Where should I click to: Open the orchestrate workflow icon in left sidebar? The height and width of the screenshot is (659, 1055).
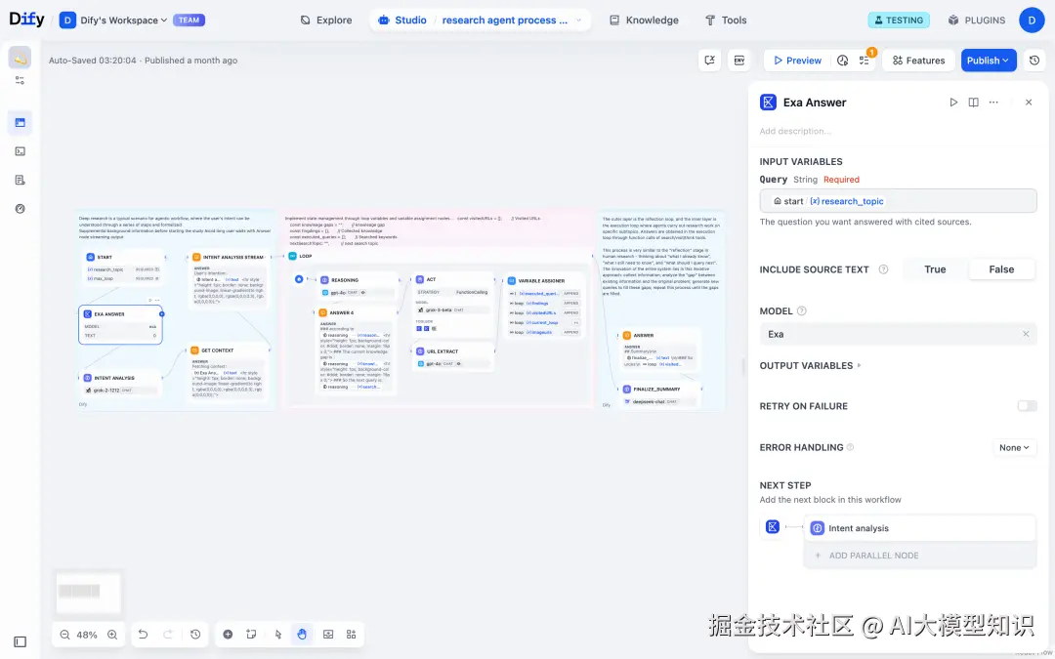click(21, 122)
